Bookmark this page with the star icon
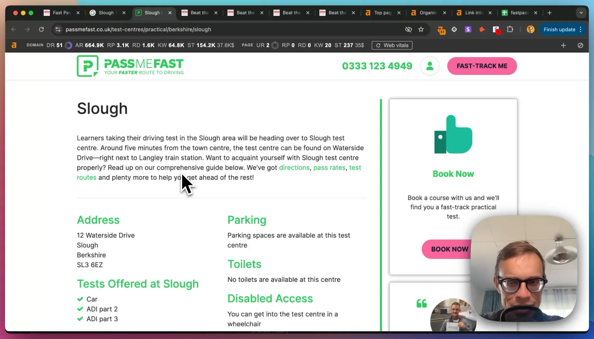Image resolution: width=594 pixels, height=339 pixels. tap(421, 29)
